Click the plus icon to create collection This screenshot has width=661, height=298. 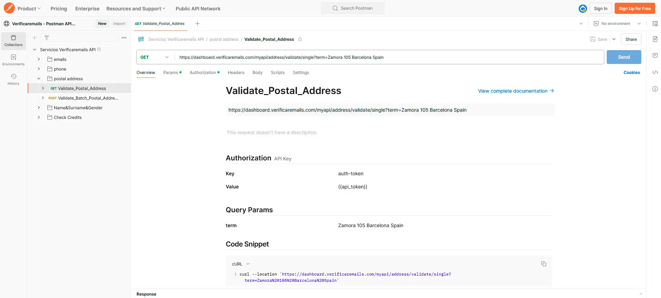click(35, 38)
